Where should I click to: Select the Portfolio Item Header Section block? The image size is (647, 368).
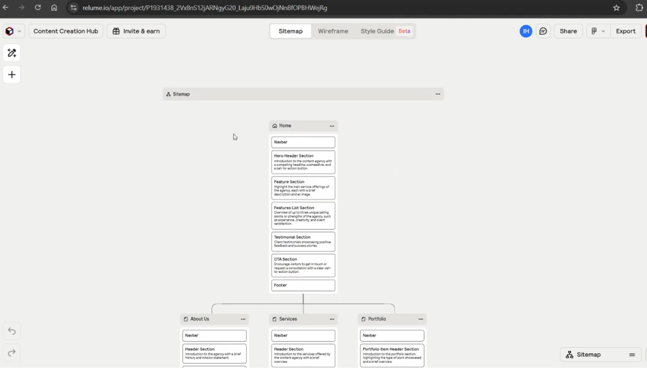click(x=392, y=356)
